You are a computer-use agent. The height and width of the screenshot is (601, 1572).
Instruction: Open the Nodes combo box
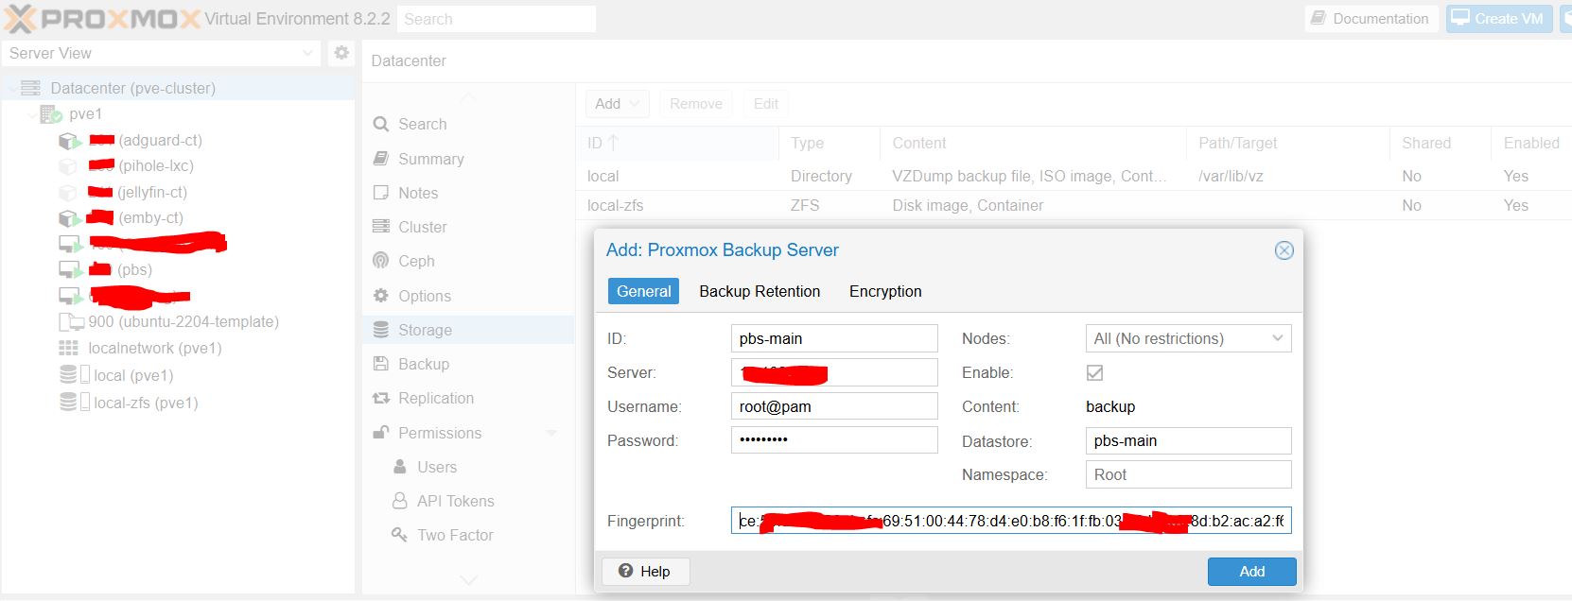(x=1188, y=338)
